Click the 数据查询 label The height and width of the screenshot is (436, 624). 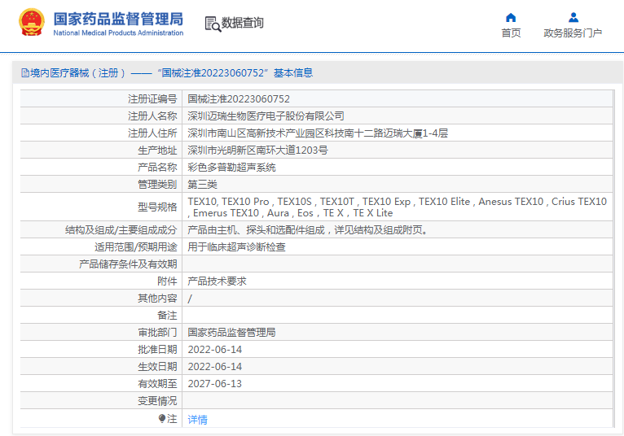243,23
